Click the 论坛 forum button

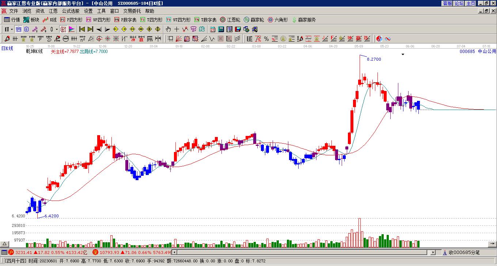(x=459, y=3)
